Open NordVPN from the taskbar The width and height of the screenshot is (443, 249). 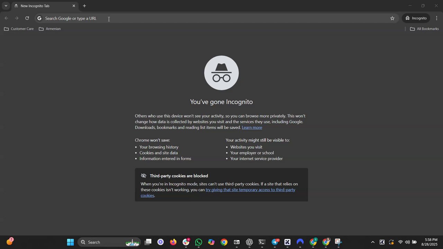[x=300, y=242]
